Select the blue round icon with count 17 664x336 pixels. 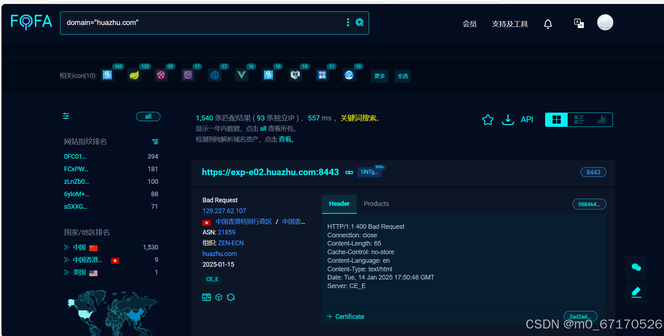(215, 75)
